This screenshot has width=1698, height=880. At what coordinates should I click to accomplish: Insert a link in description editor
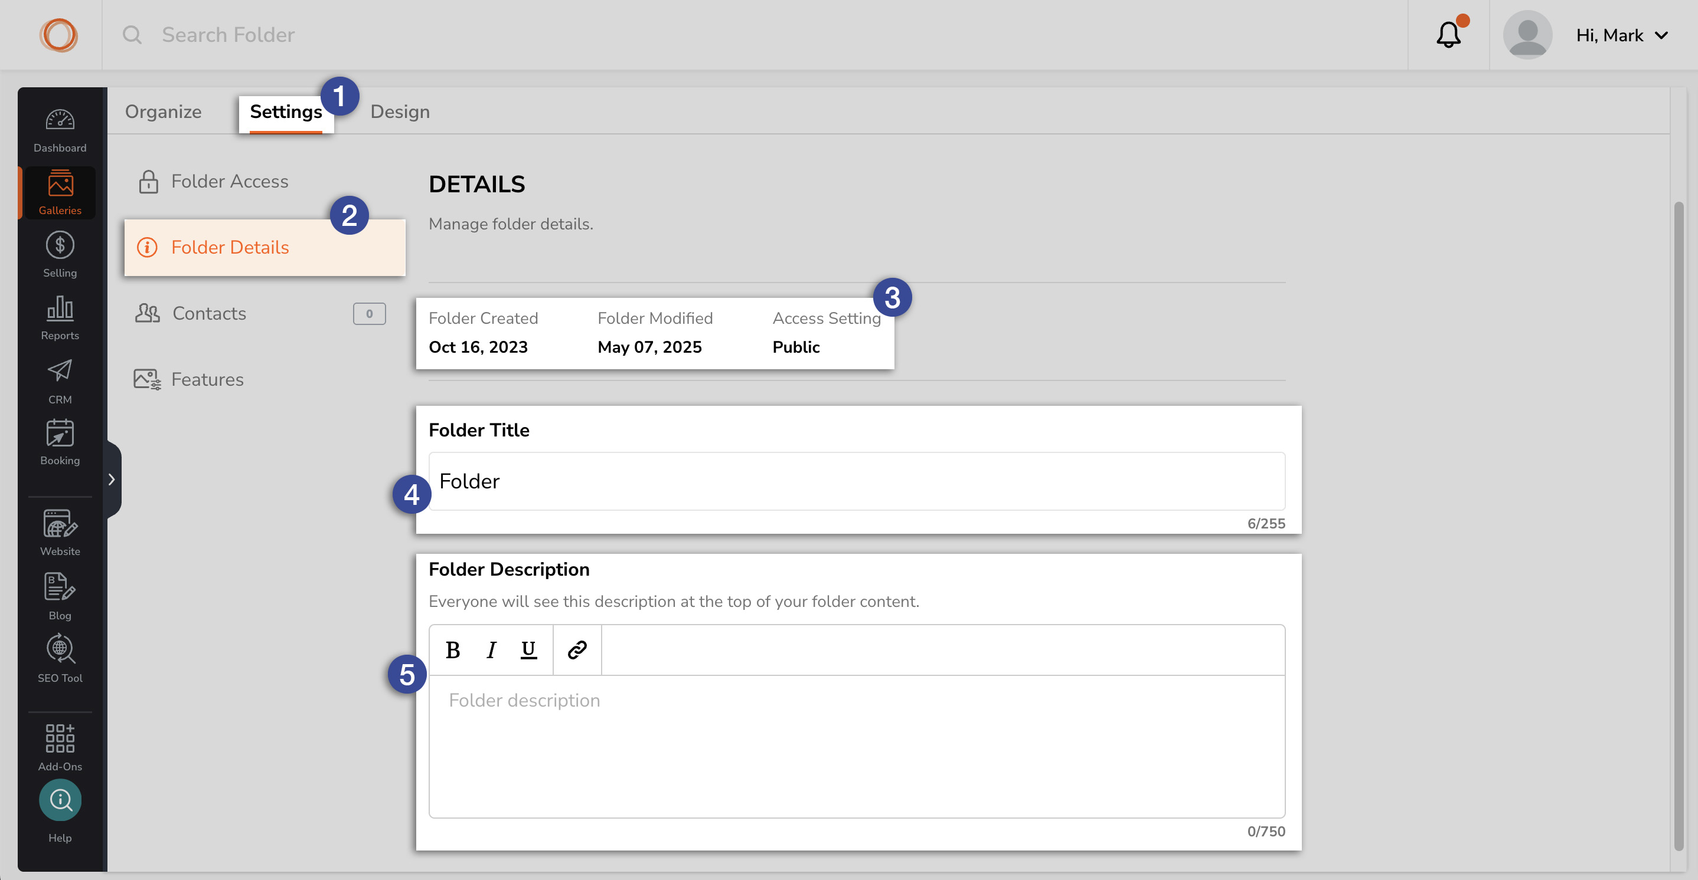click(x=577, y=650)
